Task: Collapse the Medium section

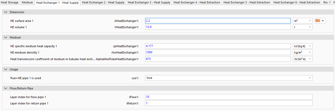Action: click(6, 38)
